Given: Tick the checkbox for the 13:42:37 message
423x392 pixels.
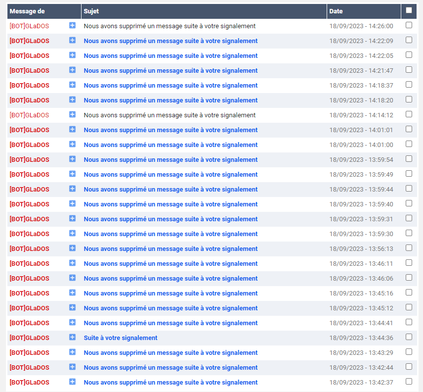Looking at the screenshot, I should click(x=409, y=382).
